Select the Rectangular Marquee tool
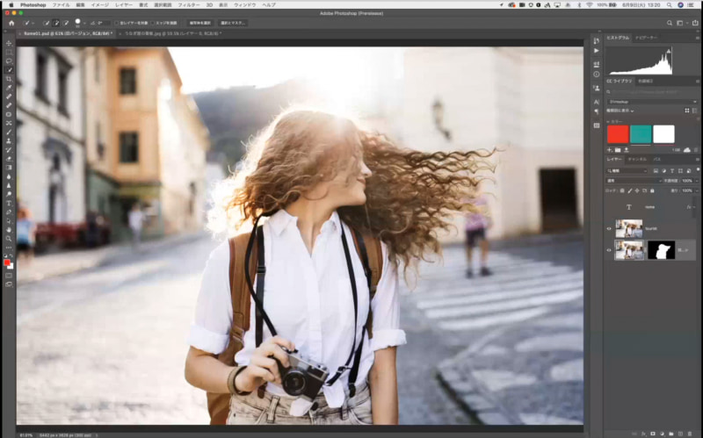Screen dimensions: 703x438 [9, 52]
